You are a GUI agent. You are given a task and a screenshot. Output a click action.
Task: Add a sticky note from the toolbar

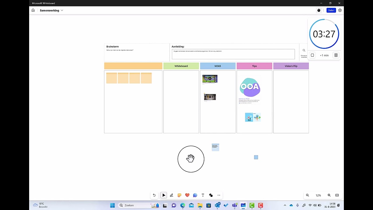pyautogui.click(x=180, y=195)
